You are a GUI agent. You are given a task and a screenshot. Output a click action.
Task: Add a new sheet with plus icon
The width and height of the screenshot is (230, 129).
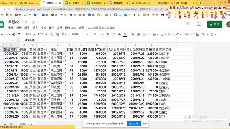pyautogui.click(x=5, y=124)
